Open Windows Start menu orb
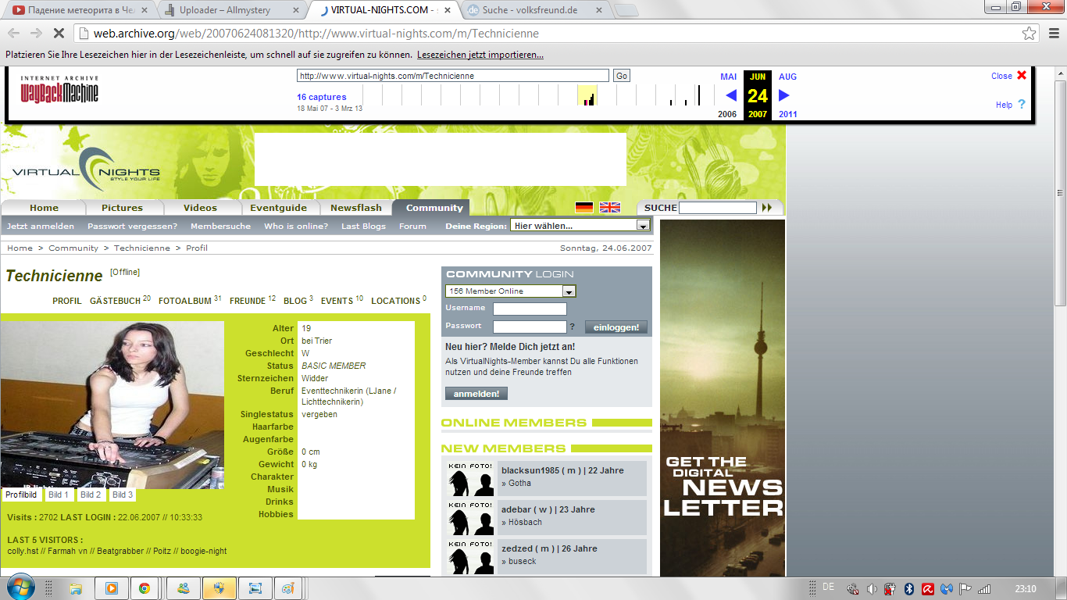This screenshot has width=1067, height=600. click(21, 587)
